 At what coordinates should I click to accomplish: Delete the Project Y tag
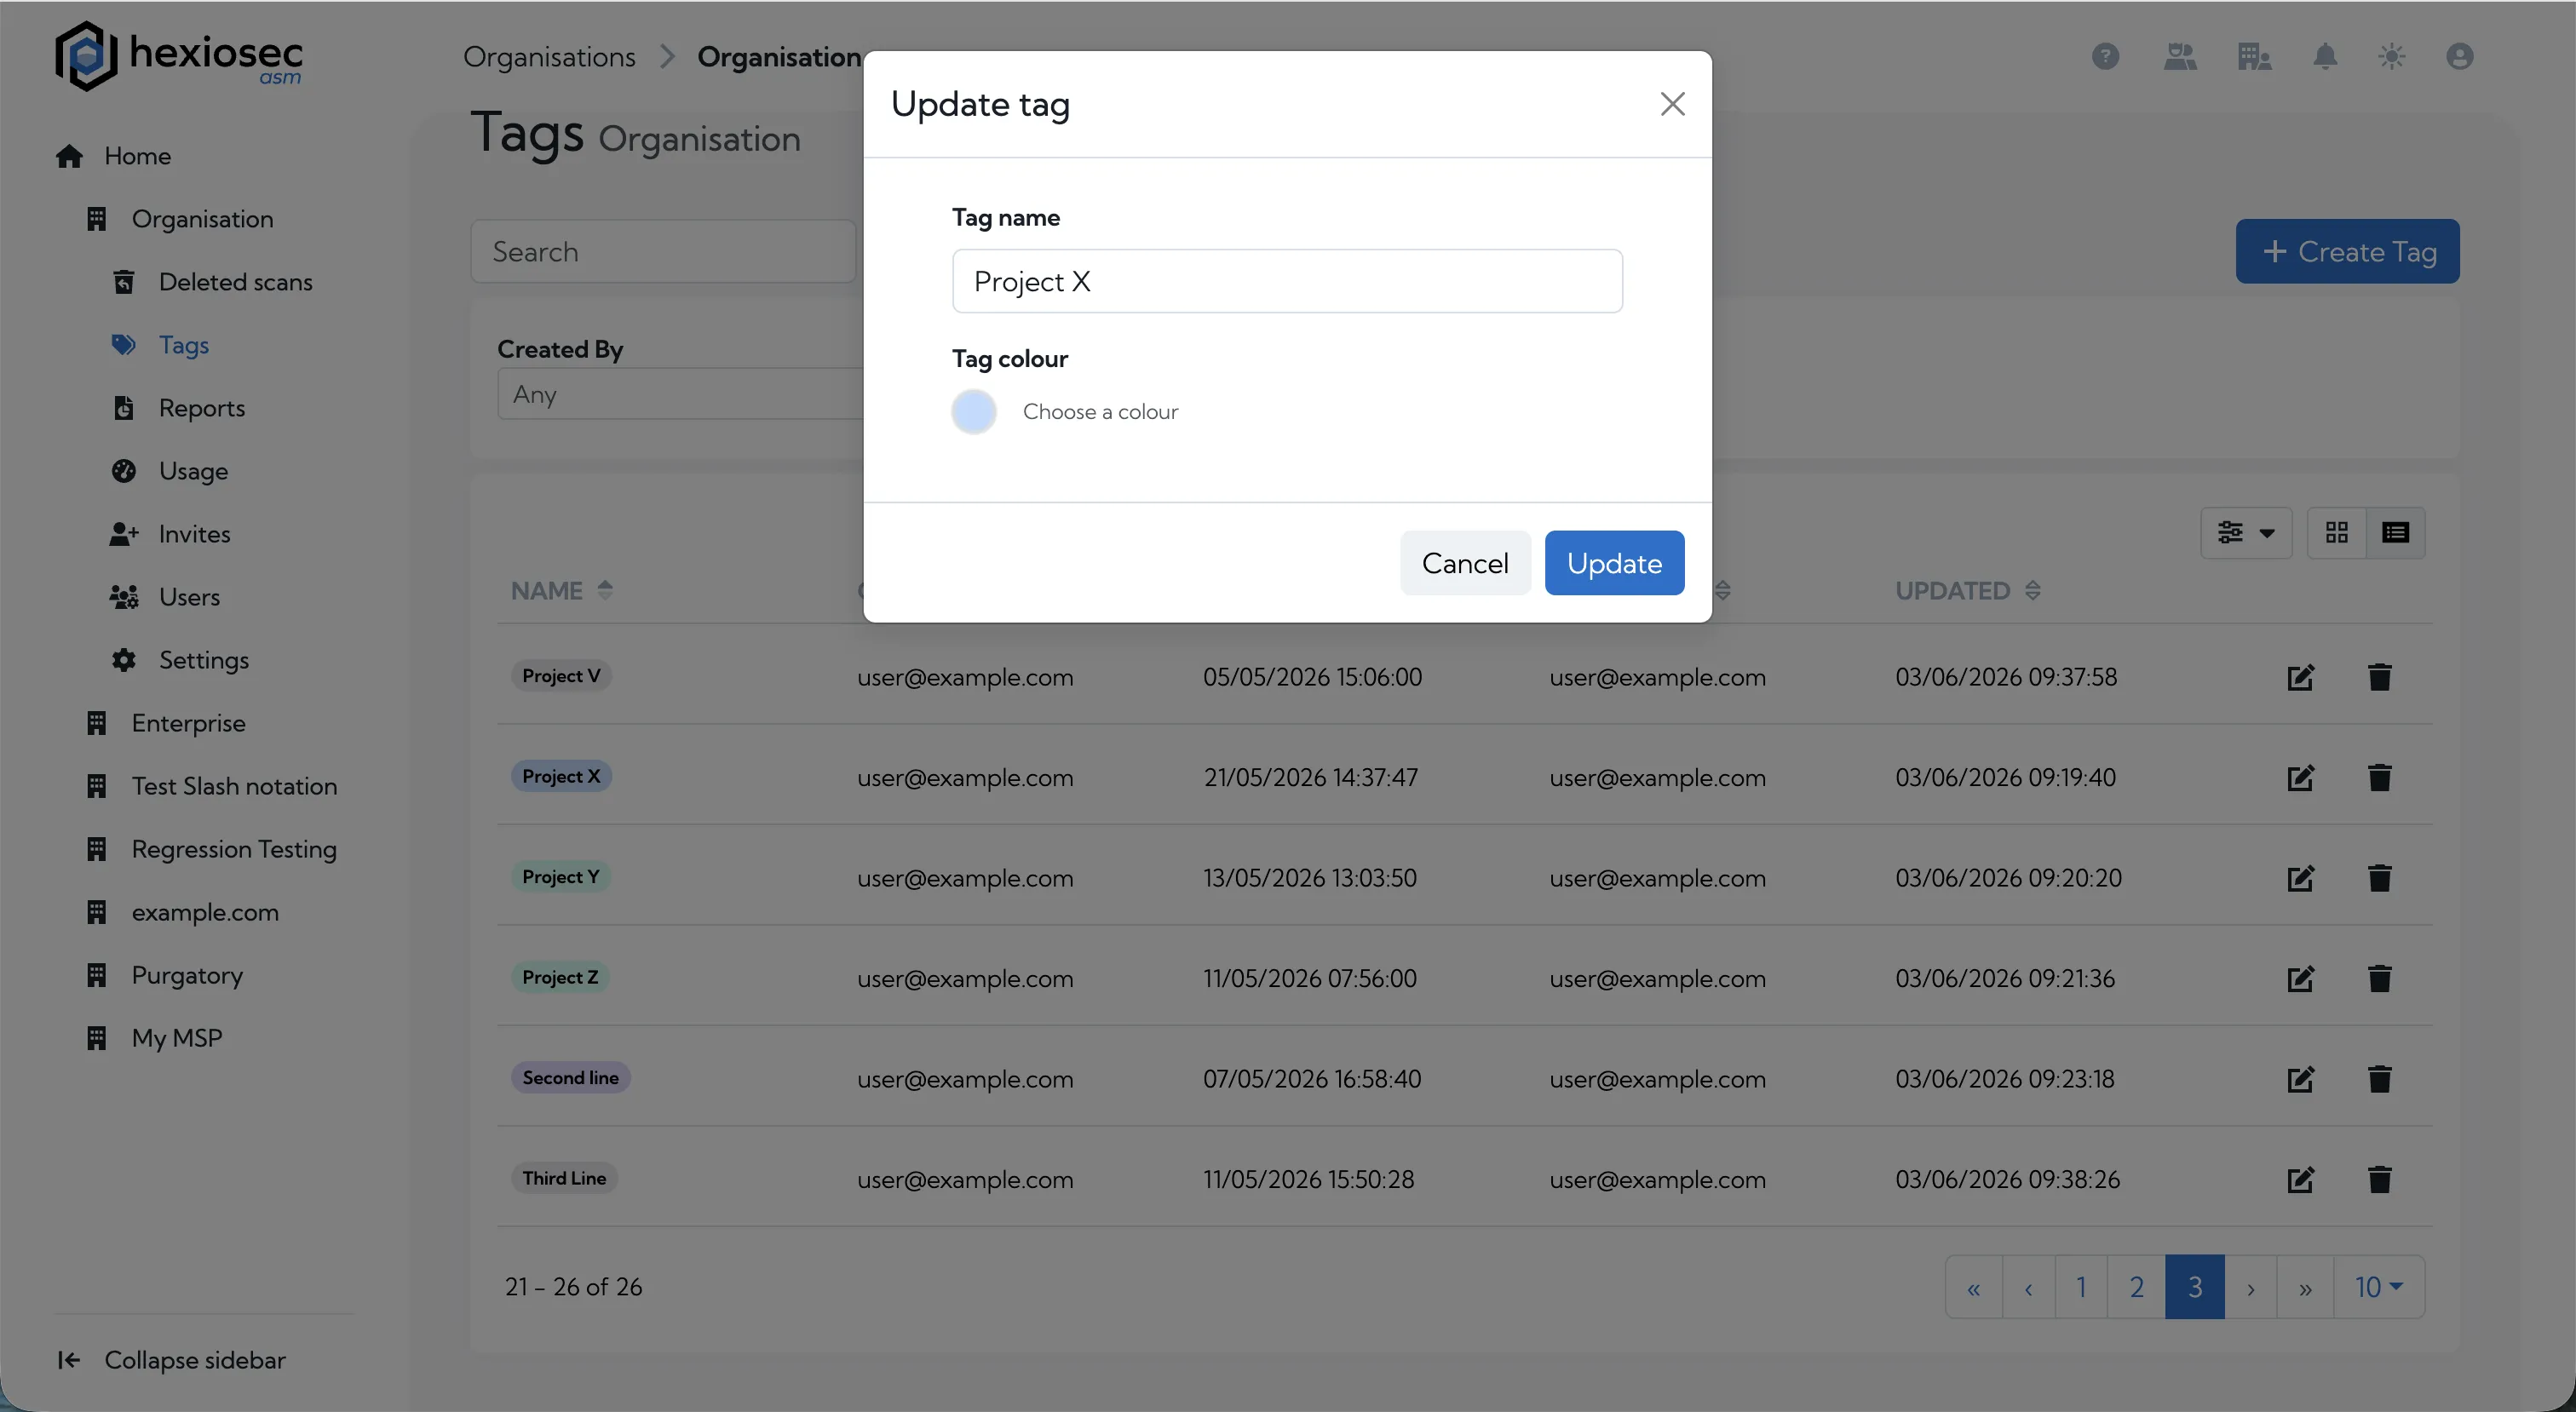click(2379, 878)
